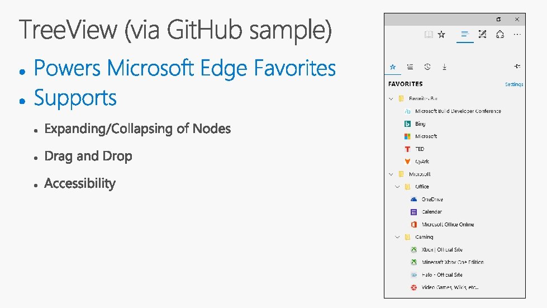Select the Favorites star tab
The height and width of the screenshot is (308, 547).
point(393,67)
